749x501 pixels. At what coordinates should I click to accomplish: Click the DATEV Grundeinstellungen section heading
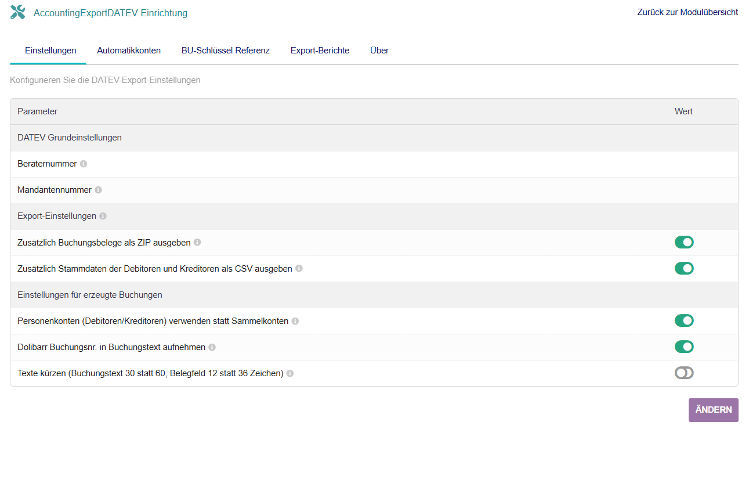70,138
